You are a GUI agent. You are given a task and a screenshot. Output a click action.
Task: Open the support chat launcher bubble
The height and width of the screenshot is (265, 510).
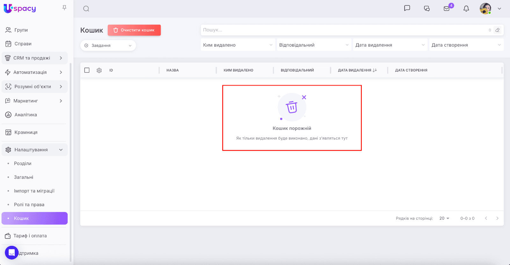tap(11, 253)
